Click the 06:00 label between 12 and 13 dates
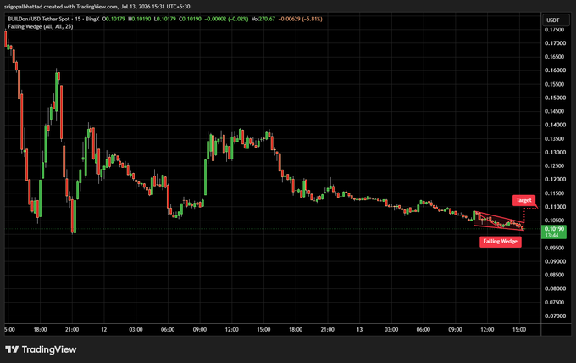576x363 pixels. pos(168,330)
